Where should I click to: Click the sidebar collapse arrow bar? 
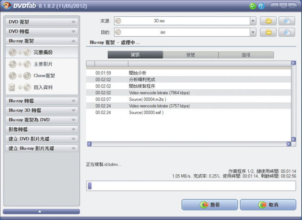41,212
